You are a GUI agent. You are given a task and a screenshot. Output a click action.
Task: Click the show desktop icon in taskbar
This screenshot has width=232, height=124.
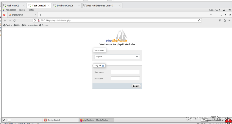pos(4,120)
